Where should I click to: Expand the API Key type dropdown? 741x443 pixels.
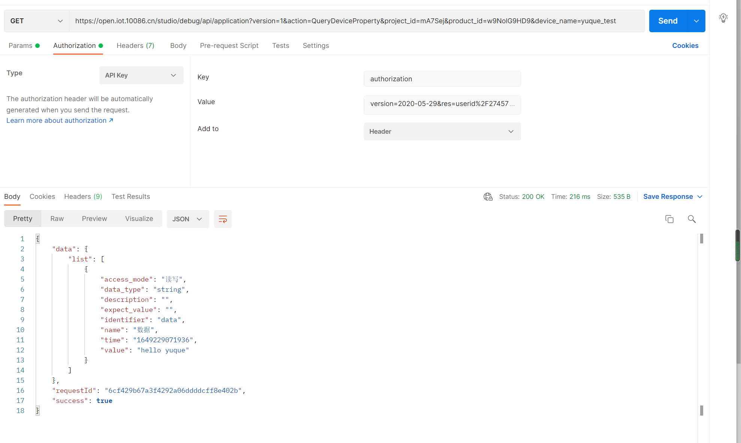tap(141, 75)
